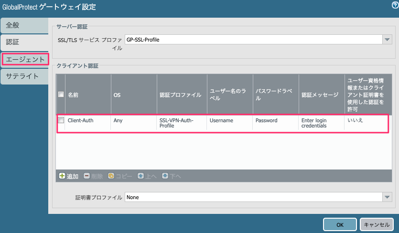Click the Username label cell
This screenshot has height=233, width=399.
pos(230,123)
